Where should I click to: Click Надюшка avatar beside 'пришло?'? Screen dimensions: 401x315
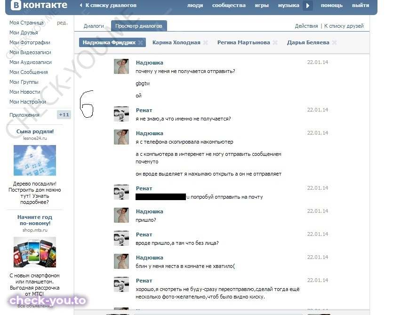pos(121,215)
